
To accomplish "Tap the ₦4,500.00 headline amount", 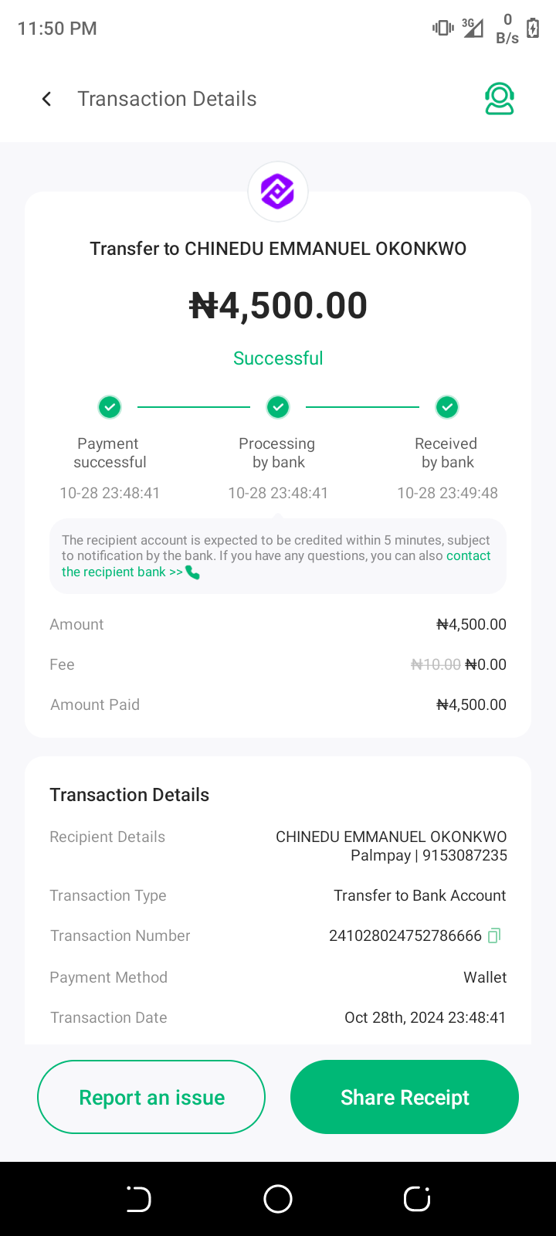I will pos(278,306).
